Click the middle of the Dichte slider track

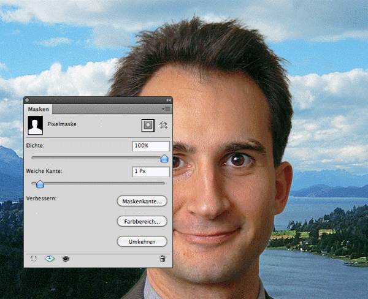click(x=98, y=158)
